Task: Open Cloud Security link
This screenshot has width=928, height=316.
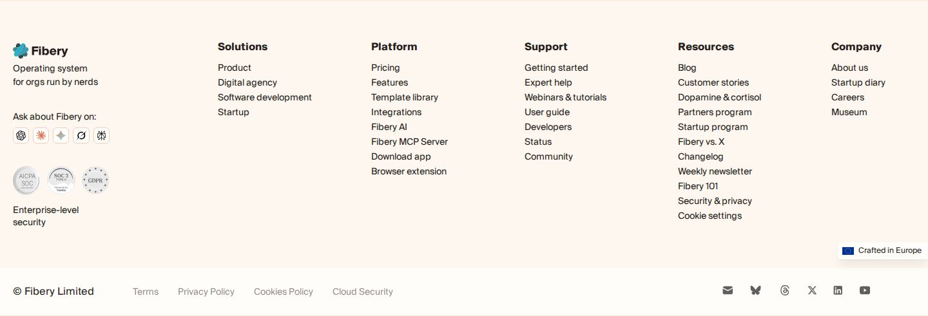Action: (x=363, y=292)
